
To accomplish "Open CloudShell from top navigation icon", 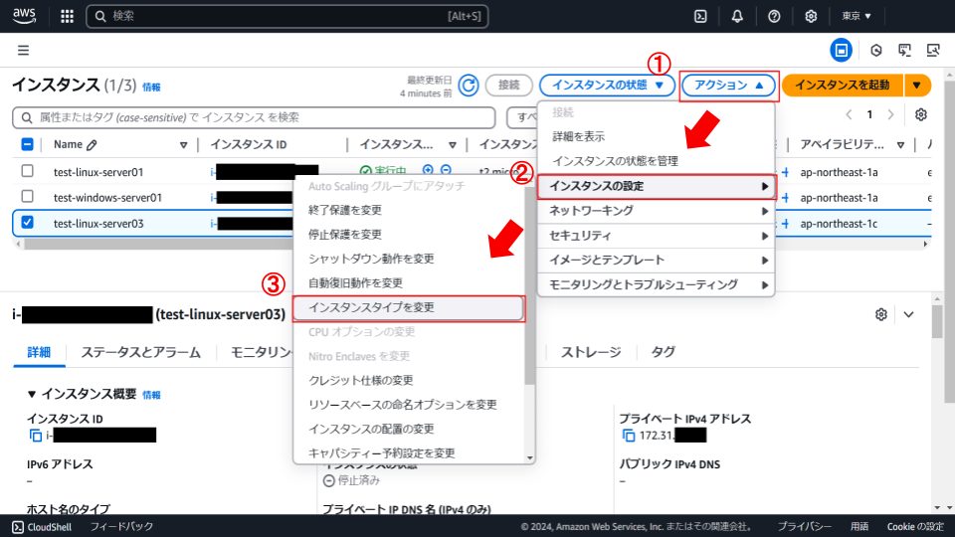I will tap(700, 17).
